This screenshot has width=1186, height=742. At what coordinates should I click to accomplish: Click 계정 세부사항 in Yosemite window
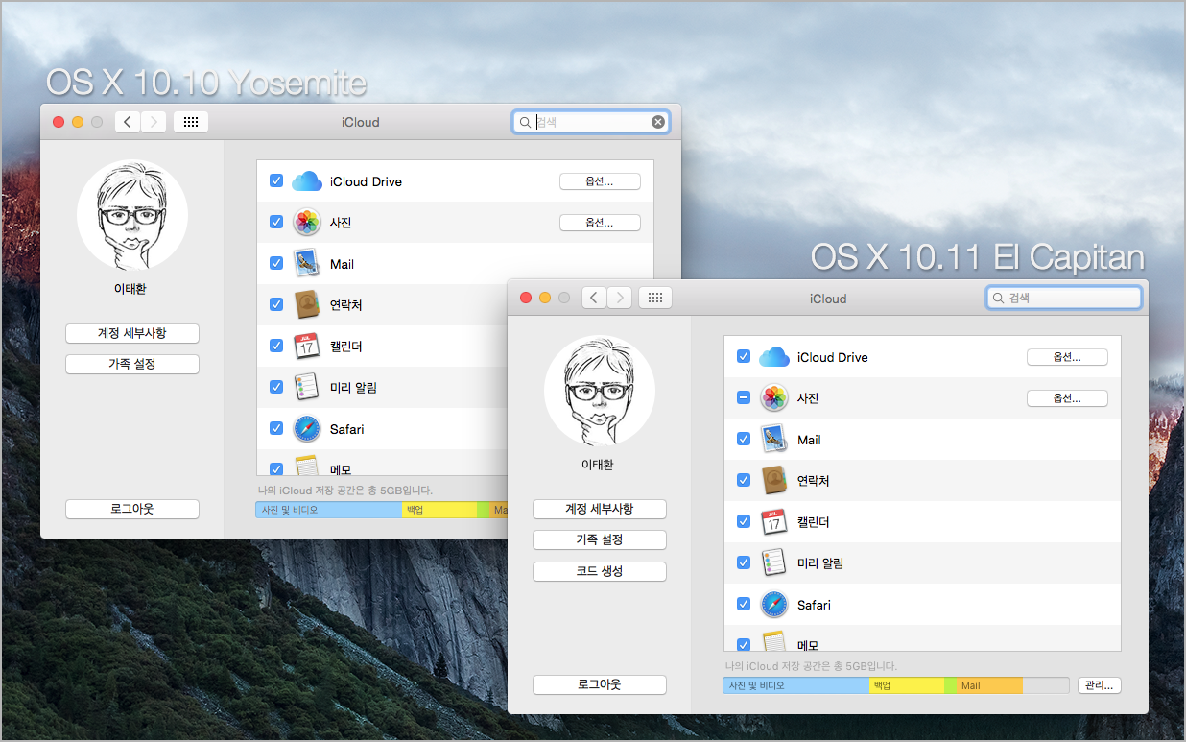coord(132,333)
